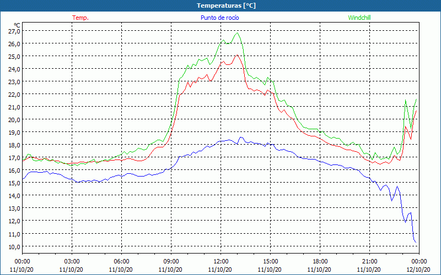Click the 11/10/20 date under 21:00
The width and height of the screenshot is (441, 275).
[369, 269]
